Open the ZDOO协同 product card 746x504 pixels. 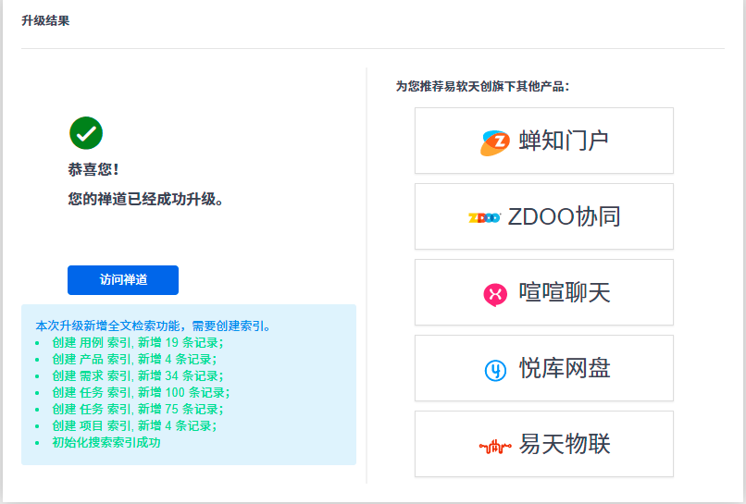(x=543, y=216)
